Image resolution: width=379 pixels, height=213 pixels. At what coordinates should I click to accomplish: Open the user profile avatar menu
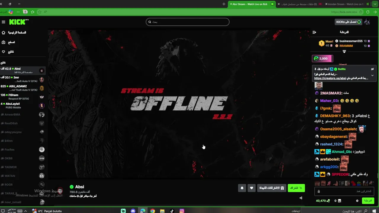click(367, 22)
